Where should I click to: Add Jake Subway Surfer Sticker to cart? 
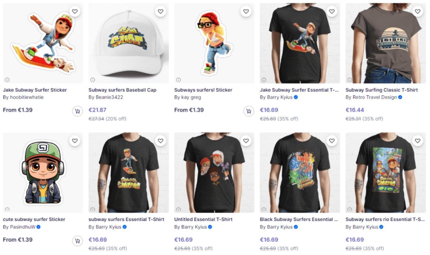click(x=77, y=111)
